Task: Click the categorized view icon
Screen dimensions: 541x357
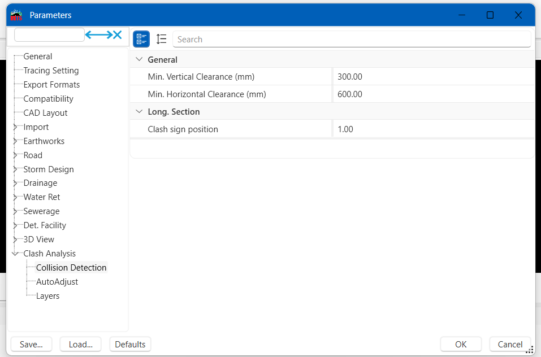Action: pyautogui.click(x=141, y=39)
